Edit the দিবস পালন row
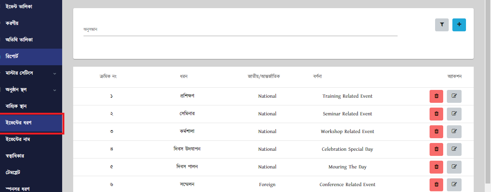Viewport: 491px width, 192px height. [454, 167]
